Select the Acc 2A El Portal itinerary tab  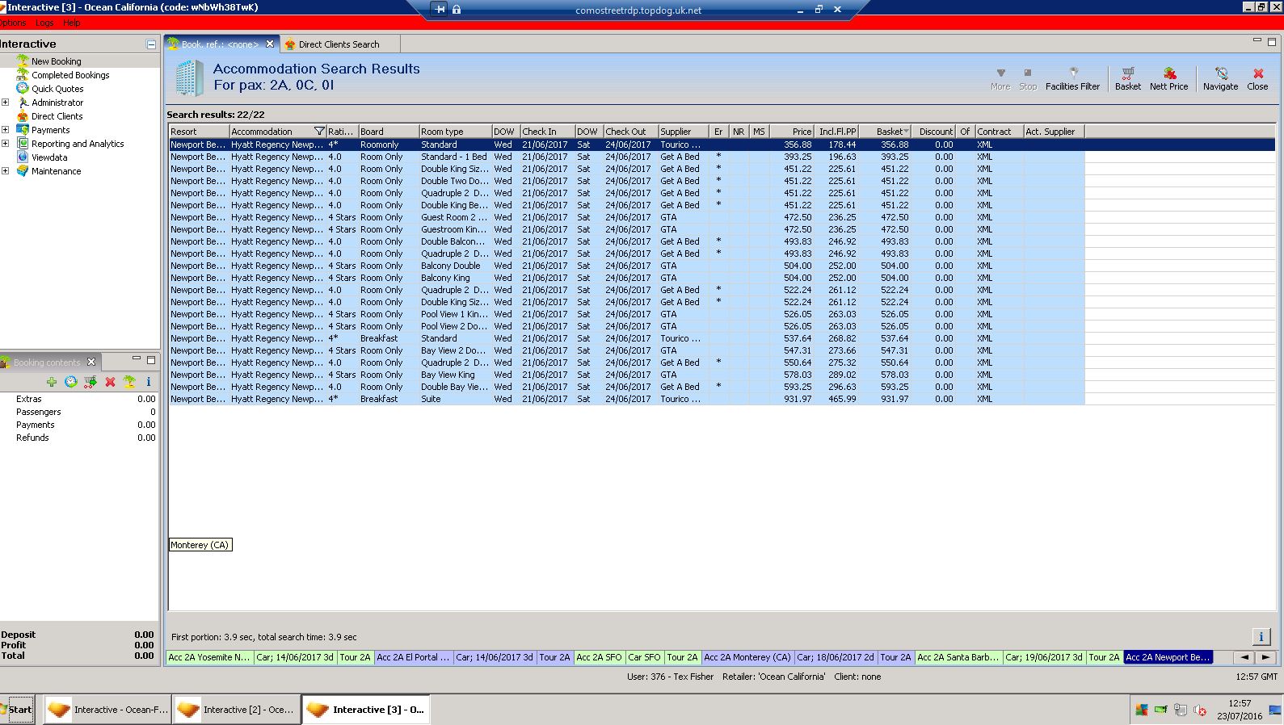click(x=413, y=657)
